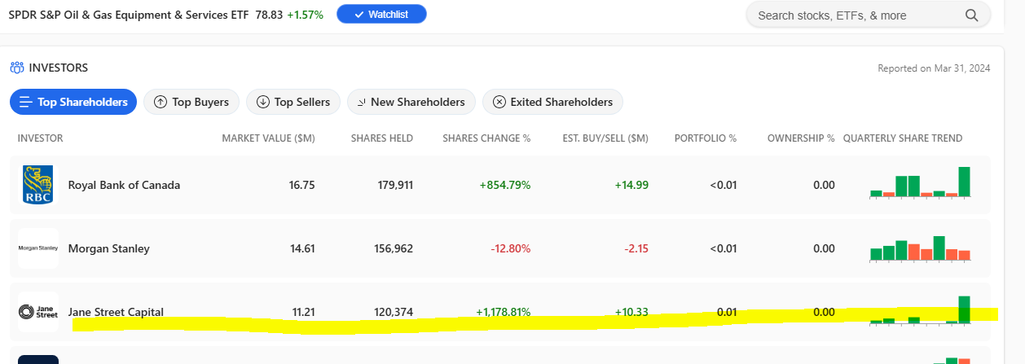Sort by Portfolio % column header
The height and width of the screenshot is (364, 1025).
coord(706,138)
